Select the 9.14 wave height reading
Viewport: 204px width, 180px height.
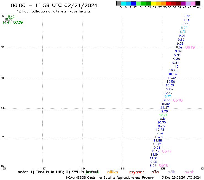tap(186, 20)
